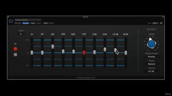Click the 4.0K band fader handle
The height and width of the screenshot is (96, 172).
click(x=105, y=50)
